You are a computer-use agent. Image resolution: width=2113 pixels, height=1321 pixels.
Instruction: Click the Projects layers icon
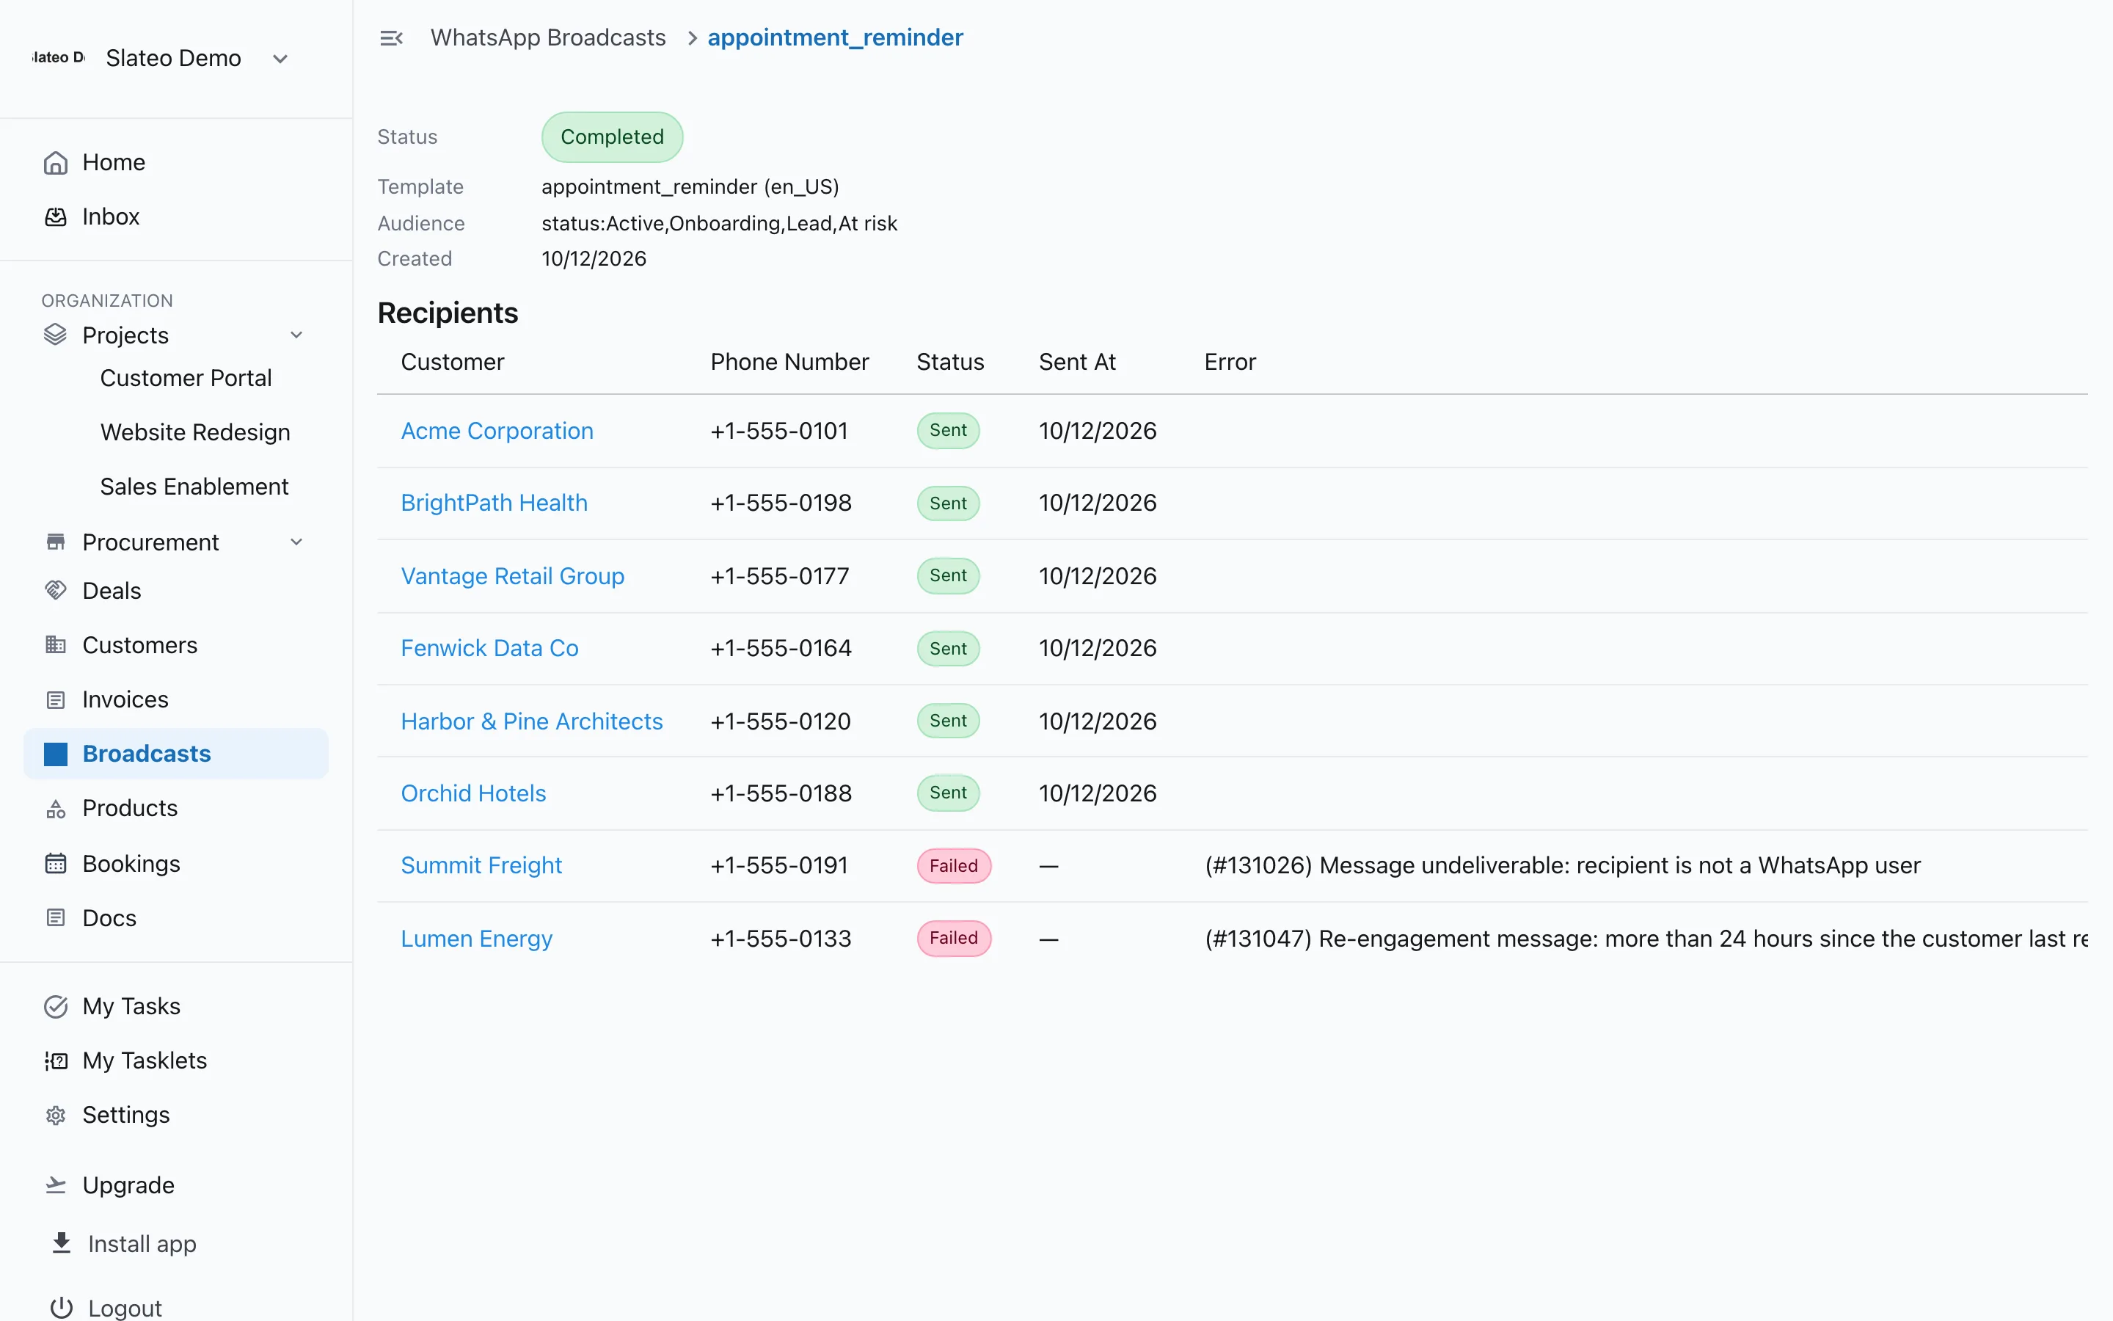56,335
